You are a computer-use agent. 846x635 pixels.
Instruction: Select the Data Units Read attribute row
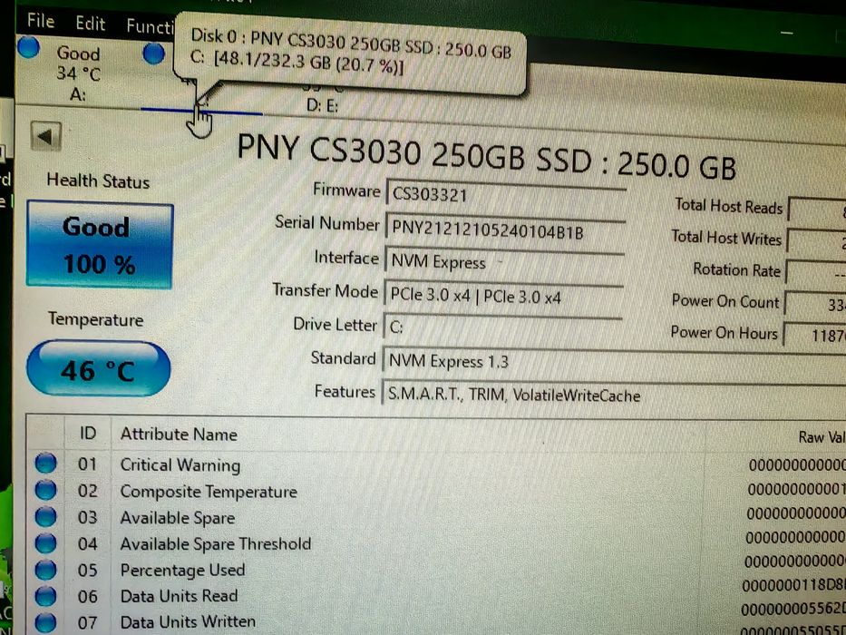pyautogui.click(x=437, y=594)
